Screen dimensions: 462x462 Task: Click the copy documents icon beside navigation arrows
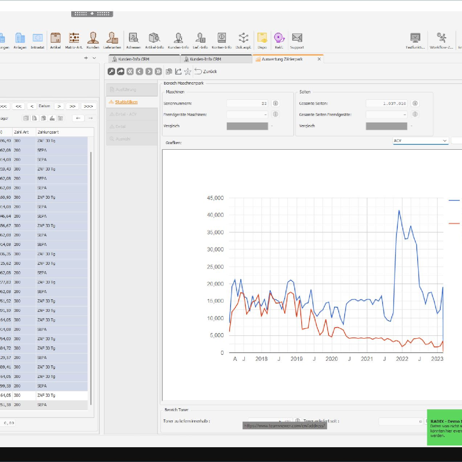pyautogui.click(x=169, y=71)
